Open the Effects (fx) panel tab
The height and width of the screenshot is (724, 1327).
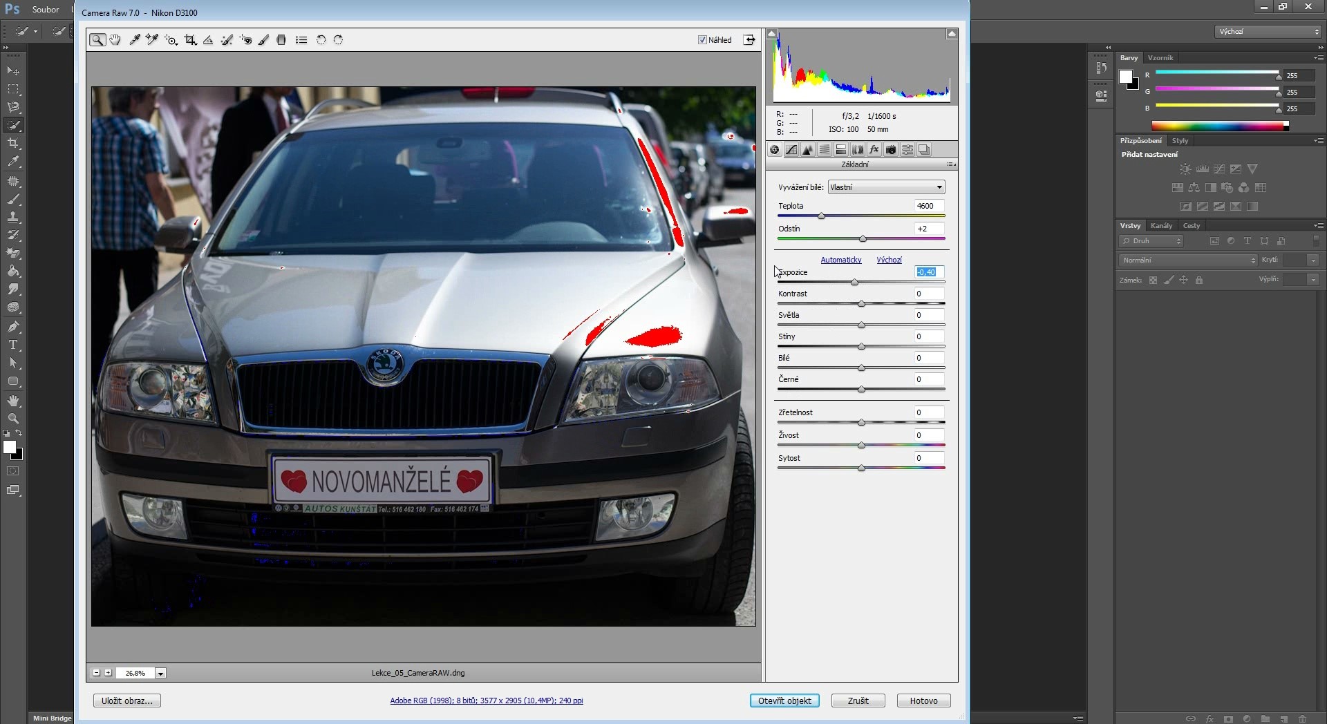[874, 150]
